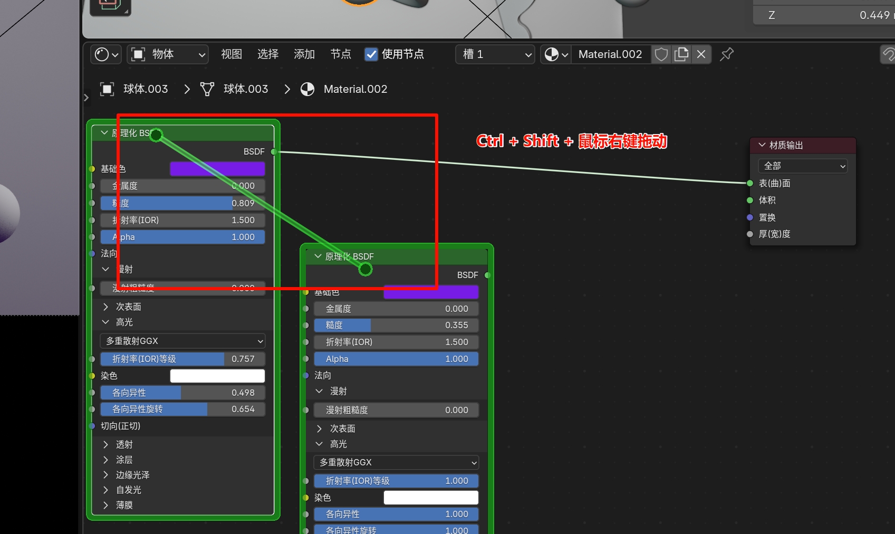
Task: Click the duplicate material icon
Action: pyautogui.click(x=681, y=54)
